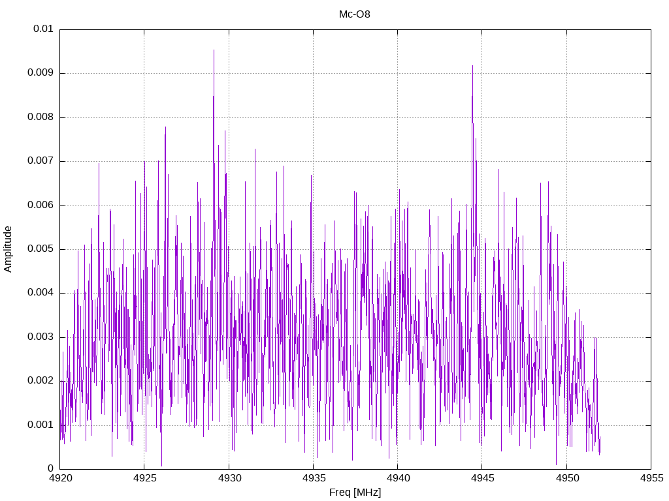Click the 0.01 y-axis tick label
The image size is (669, 501).
pyautogui.click(x=43, y=29)
